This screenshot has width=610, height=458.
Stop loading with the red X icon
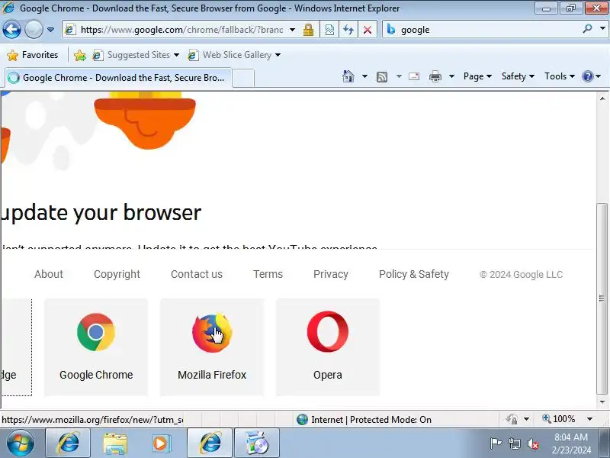click(x=368, y=30)
